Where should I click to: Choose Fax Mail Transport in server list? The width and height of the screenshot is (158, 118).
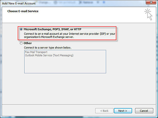coord(36,52)
